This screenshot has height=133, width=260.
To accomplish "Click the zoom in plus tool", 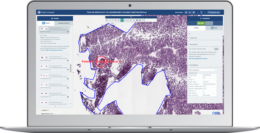I will pyautogui.click(x=107, y=20).
